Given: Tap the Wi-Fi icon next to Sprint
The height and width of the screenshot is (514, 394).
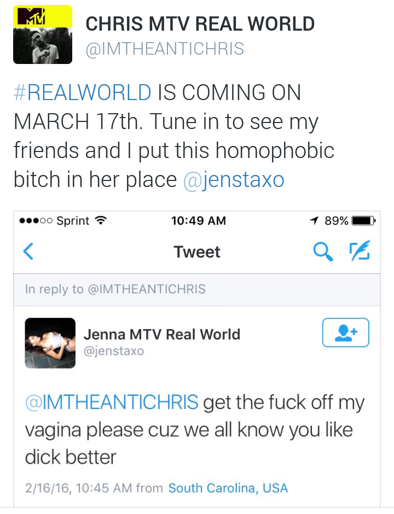Looking at the screenshot, I should (101, 220).
